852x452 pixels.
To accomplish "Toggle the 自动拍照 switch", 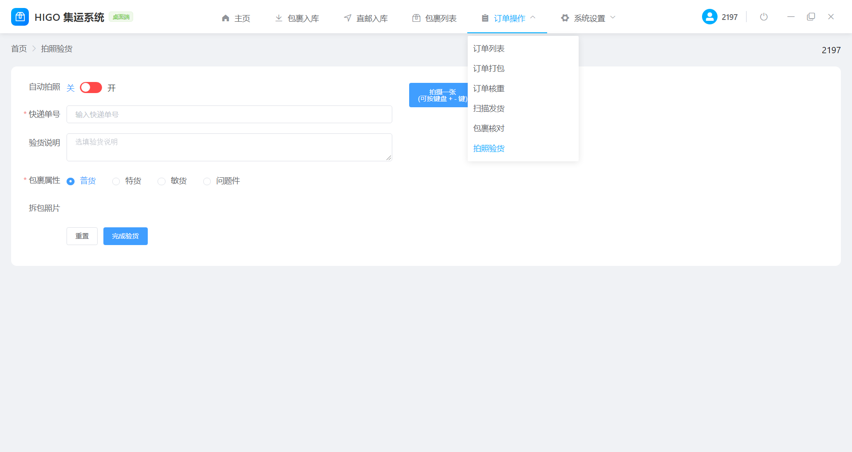I will (x=91, y=88).
